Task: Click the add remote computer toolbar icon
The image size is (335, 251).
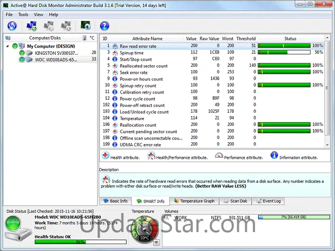Action: (x=31, y=26)
